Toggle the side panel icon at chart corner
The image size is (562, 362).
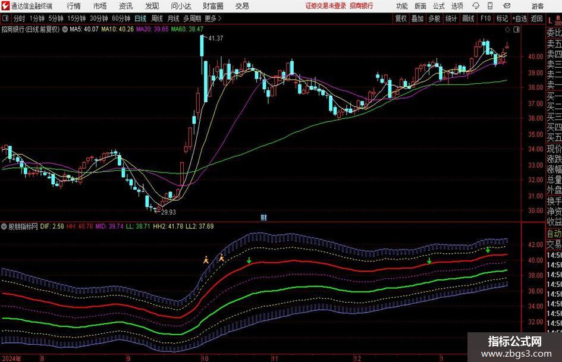coord(516,30)
